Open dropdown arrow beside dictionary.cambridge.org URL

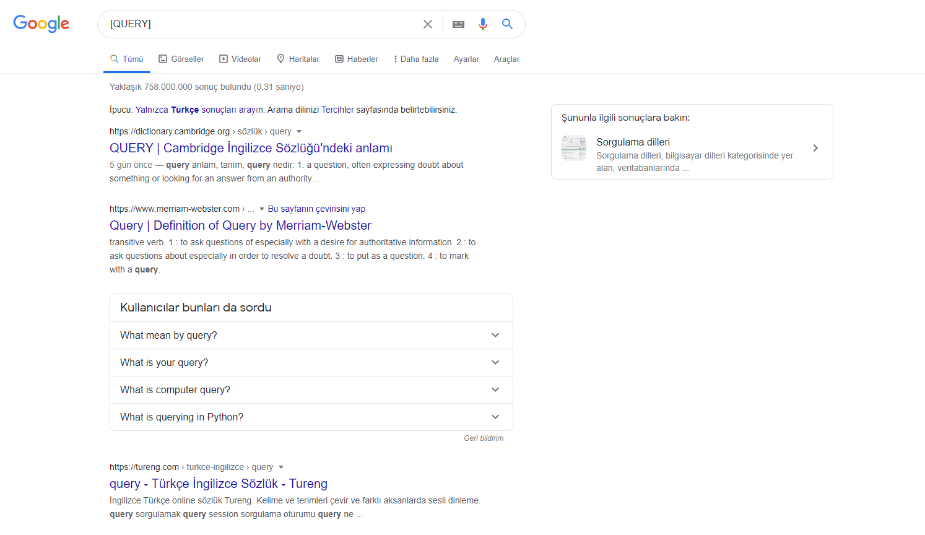299,131
